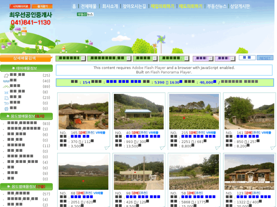This screenshot has width=277, height=207.
Task: Click the mountain theme icon with count (89)
Action: [x=6, y=87]
